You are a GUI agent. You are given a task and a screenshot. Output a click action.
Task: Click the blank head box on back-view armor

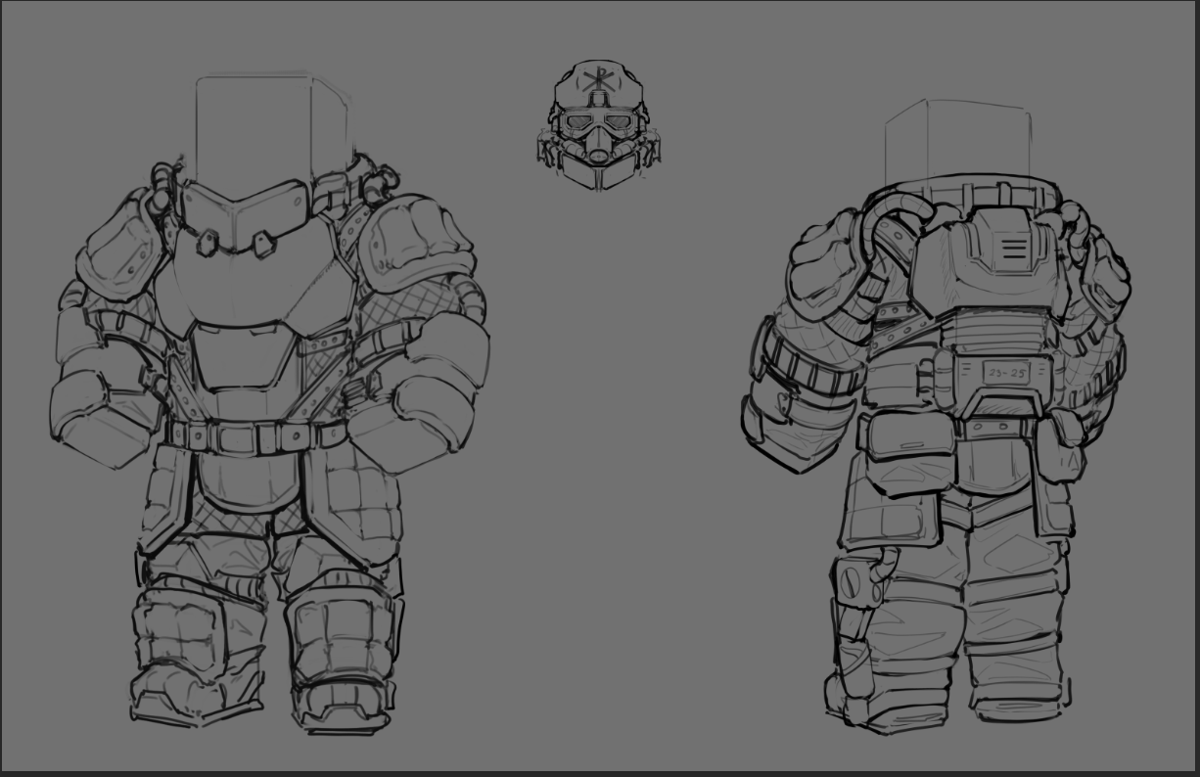[956, 145]
